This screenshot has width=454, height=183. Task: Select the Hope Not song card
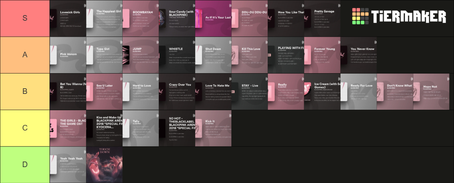(431, 91)
